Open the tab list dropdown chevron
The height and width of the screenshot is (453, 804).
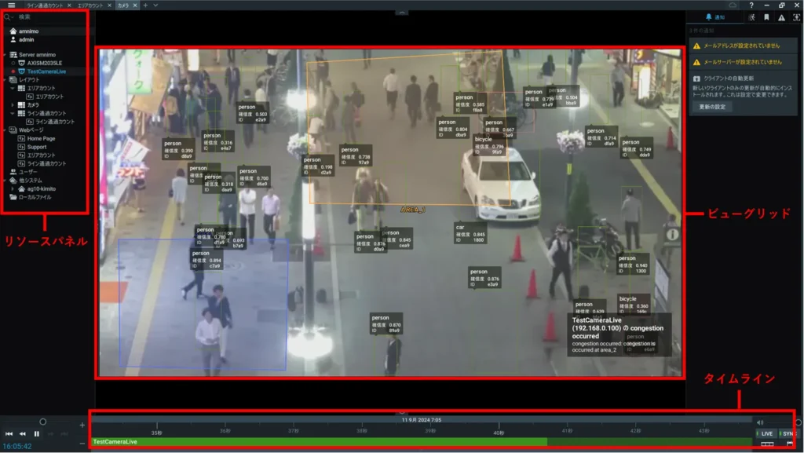155,5
